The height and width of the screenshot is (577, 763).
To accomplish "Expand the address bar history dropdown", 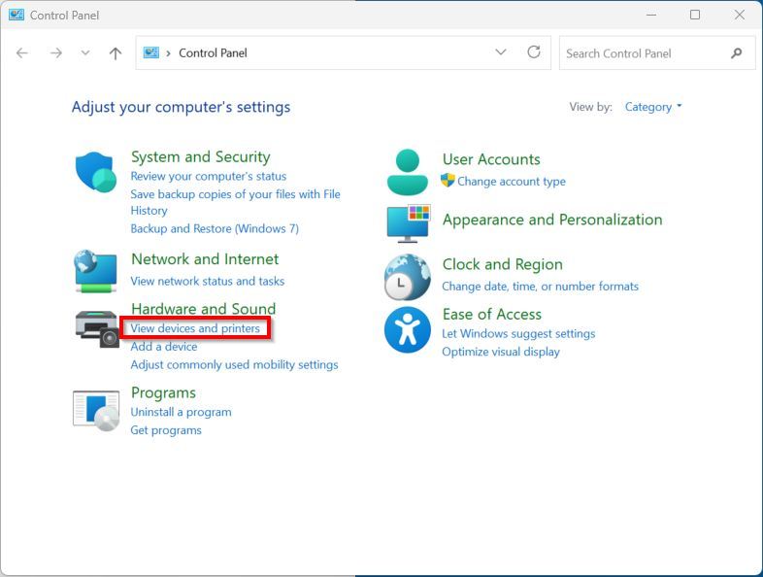I will pyautogui.click(x=501, y=52).
